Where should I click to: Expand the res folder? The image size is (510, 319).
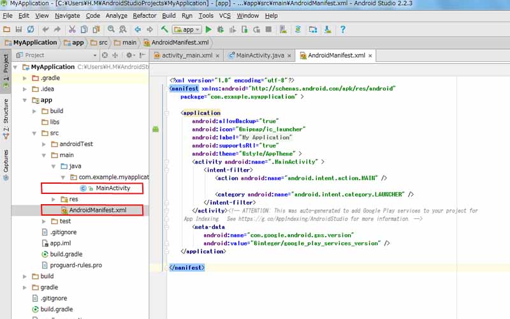tap(54, 199)
